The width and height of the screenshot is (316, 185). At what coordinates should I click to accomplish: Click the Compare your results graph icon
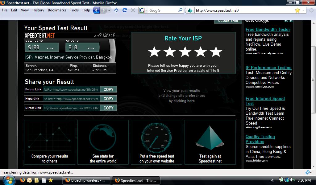coord(50,137)
